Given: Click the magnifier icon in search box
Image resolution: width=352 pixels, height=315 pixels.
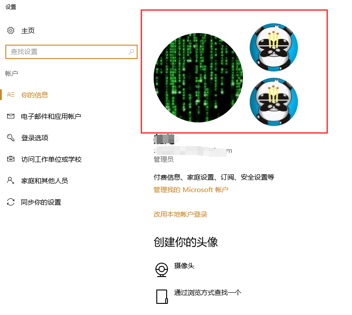Looking at the screenshot, I should click(x=131, y=52).
